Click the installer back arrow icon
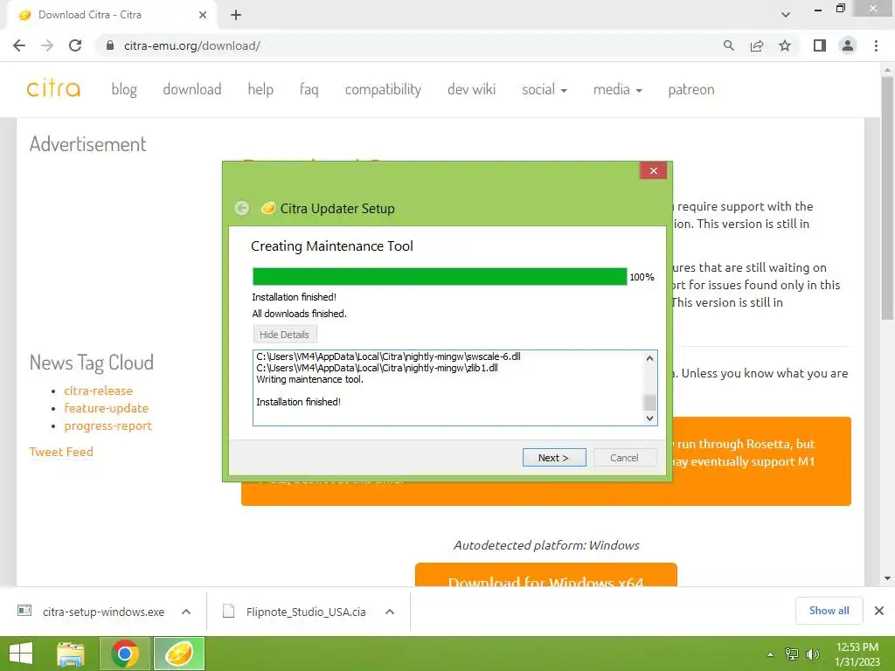Viewport: 895px width, 671px height. (242, 208)
